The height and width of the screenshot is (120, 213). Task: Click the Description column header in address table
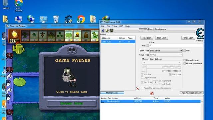(x=112, y=98)
